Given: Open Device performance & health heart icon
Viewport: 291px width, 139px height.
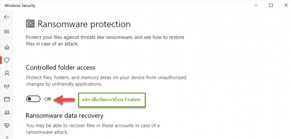Looking at the screenshot, I should [7, 125].
